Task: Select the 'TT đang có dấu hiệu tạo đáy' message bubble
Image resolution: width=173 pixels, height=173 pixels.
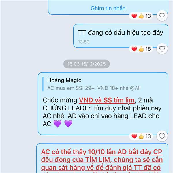Action: click(x=121, y=36)
